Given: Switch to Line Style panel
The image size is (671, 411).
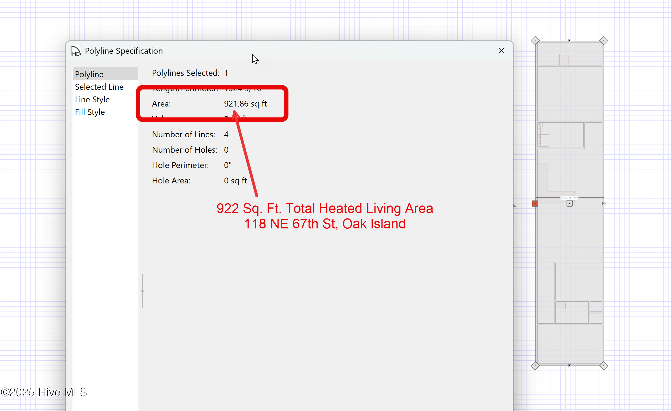Looking at the screenshot, I should point(92,100).
